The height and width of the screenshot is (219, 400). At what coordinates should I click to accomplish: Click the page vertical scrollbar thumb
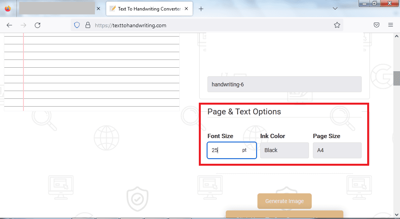pyautogui.click(x=396, y=78)
